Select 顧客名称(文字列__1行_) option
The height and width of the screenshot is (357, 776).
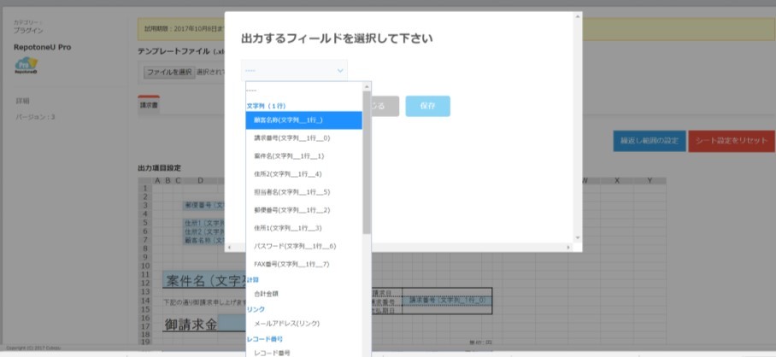coord(304,120)
